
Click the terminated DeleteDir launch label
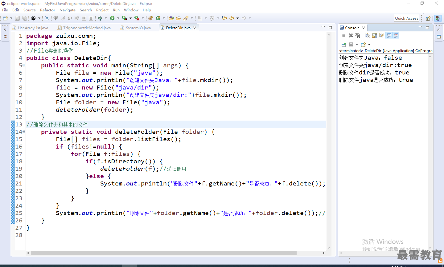385,50
